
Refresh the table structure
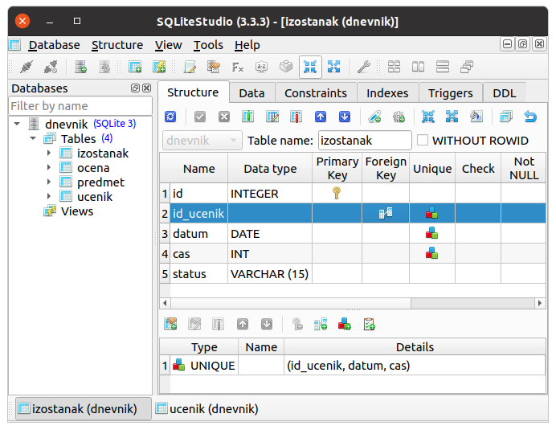click(170, 117)
